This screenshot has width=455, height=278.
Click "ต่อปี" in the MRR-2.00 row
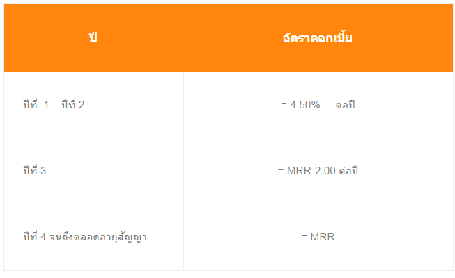tap(348, 171)
